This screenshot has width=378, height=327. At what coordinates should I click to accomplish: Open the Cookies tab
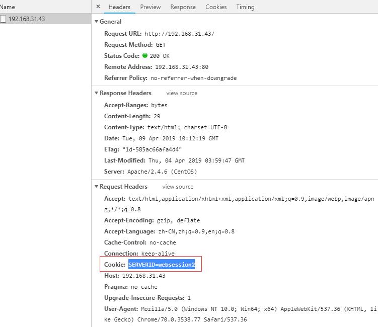(x=216, y=7)
